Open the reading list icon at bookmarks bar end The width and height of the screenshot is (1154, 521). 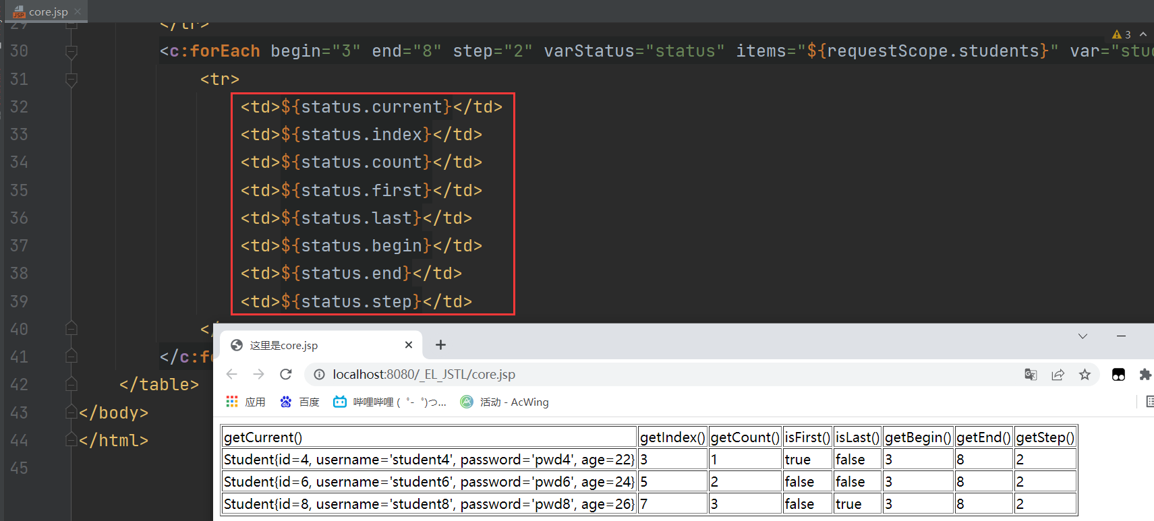coord(1149,402)
